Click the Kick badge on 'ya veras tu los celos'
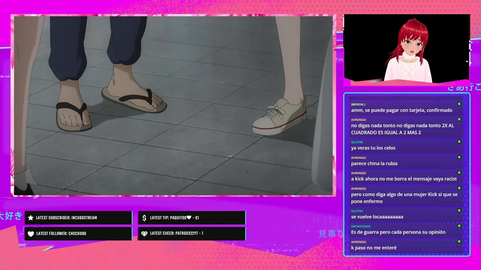Screen dimensions: 481x270 pyautogui.click(x=459, y=142)
